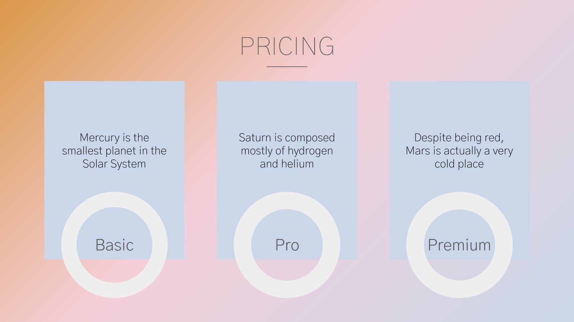The height and width of the screenshot is (322, 574).
Task: Click empty top area of the Mercury card
Action: point(114,104)
